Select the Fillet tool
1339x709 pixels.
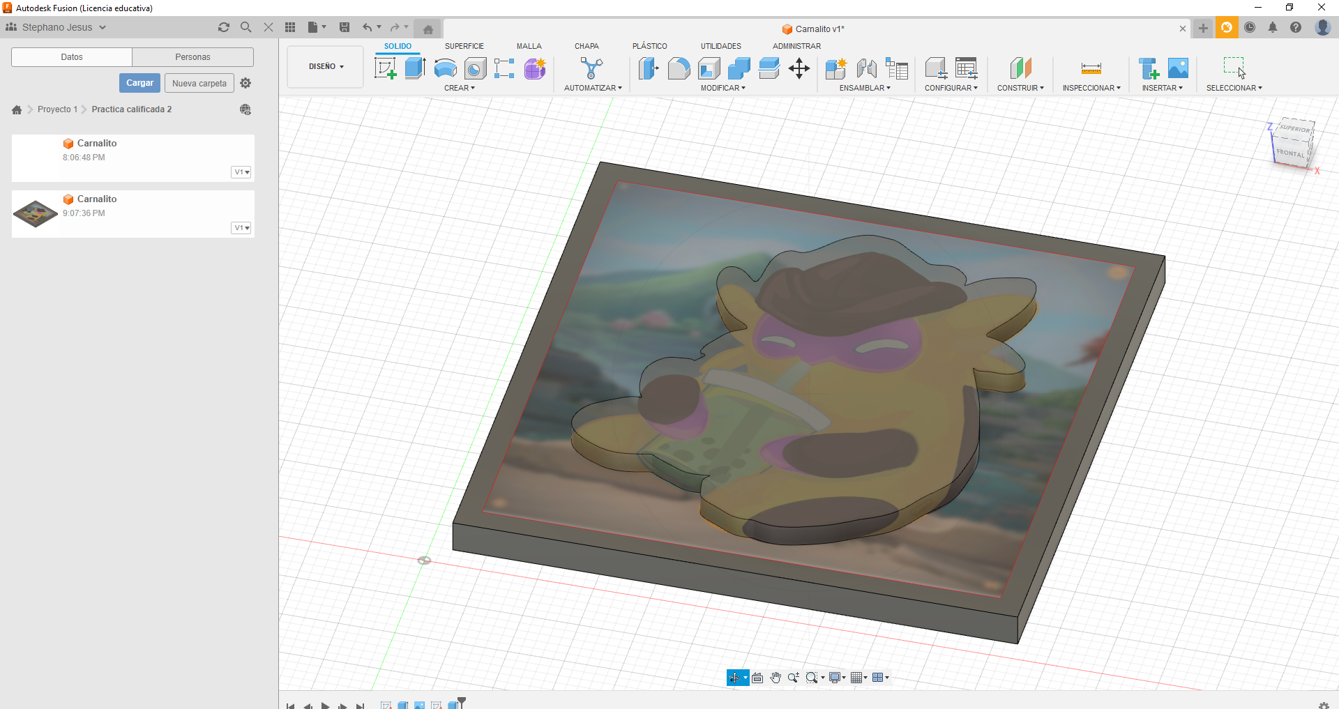tap(679, 68)
